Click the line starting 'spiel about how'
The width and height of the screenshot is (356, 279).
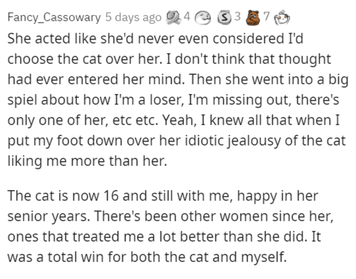(173, 100)
